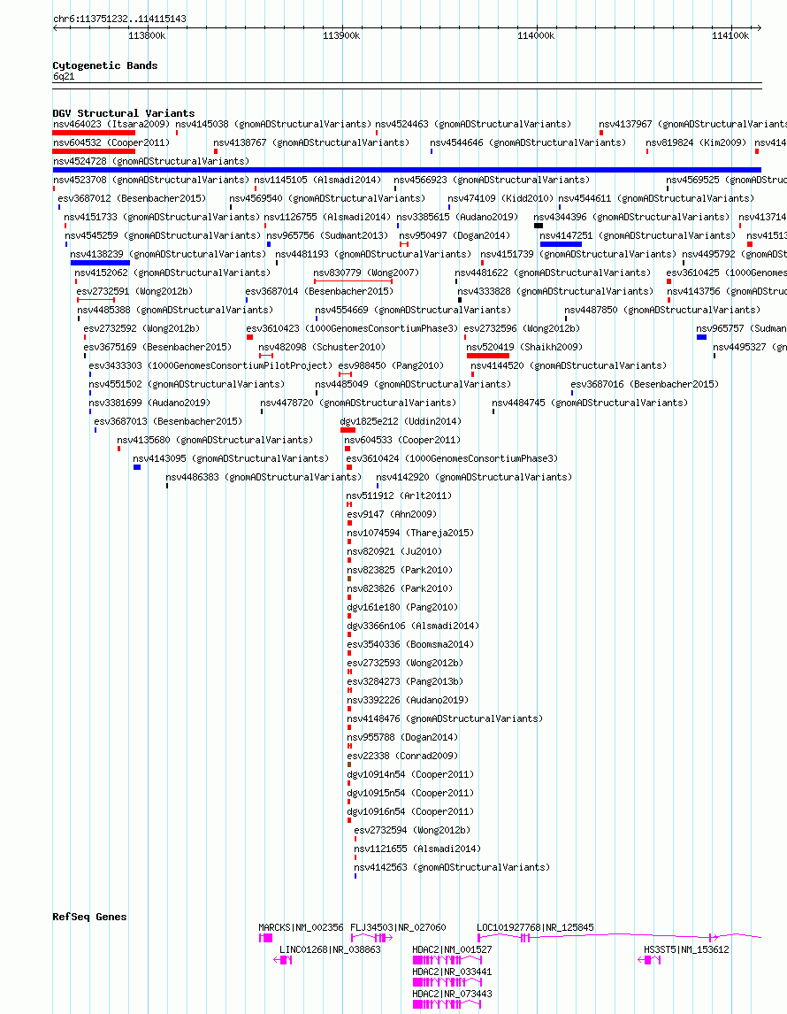
Task: Click the chr6:113751232..114115143 coordinate label
Action: click(x=119, y=19)
